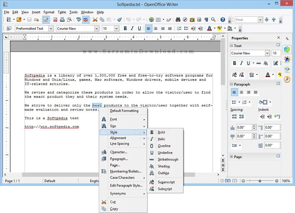This screenshot has height=213, width=295.
Task: Toggle Edit File mode toolbar button
Action: click(x=46, y=20)
